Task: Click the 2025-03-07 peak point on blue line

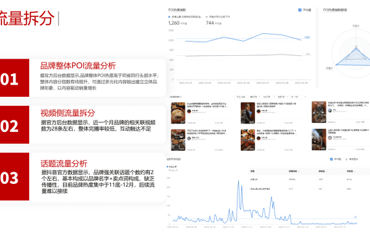Action: (x=263, y=34)
